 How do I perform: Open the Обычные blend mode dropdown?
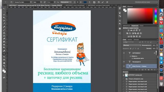tap(132, 45)
